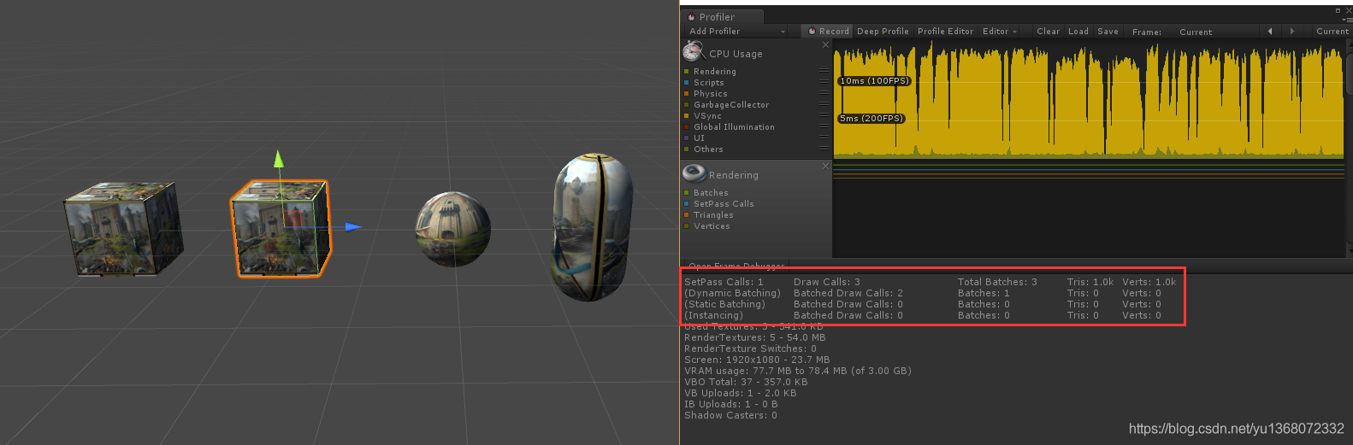This screenshot has width=1353, height=445.
Task: Click the CPU Usage stopwatch icon
Action: pos(693,51)
